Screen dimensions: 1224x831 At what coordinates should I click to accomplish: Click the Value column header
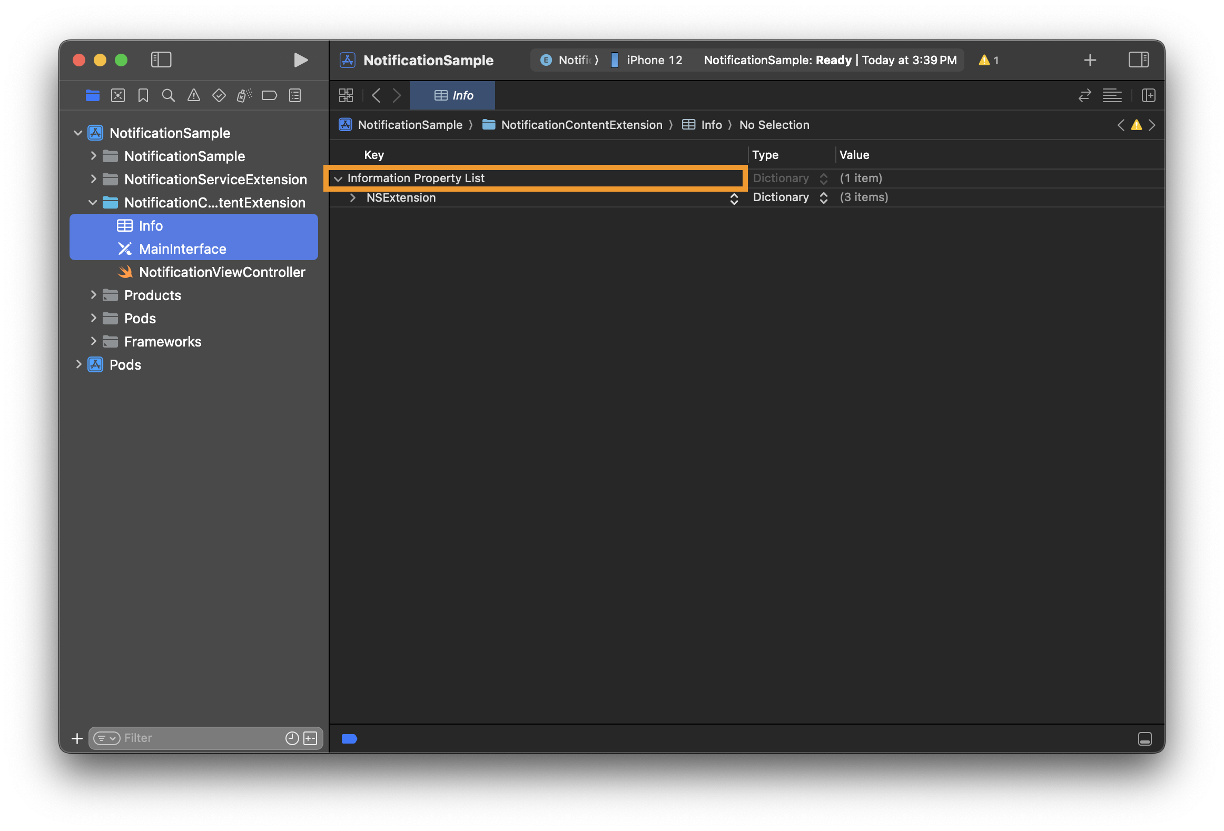point(854,155)
